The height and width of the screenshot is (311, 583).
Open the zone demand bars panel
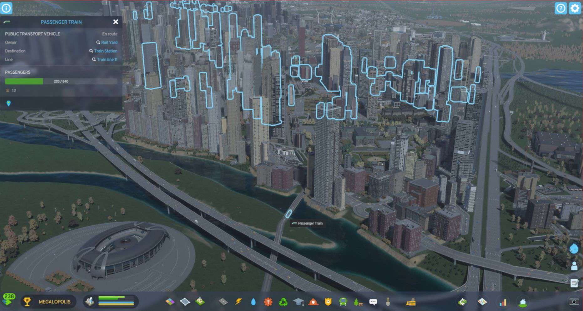tap(111, 301)
